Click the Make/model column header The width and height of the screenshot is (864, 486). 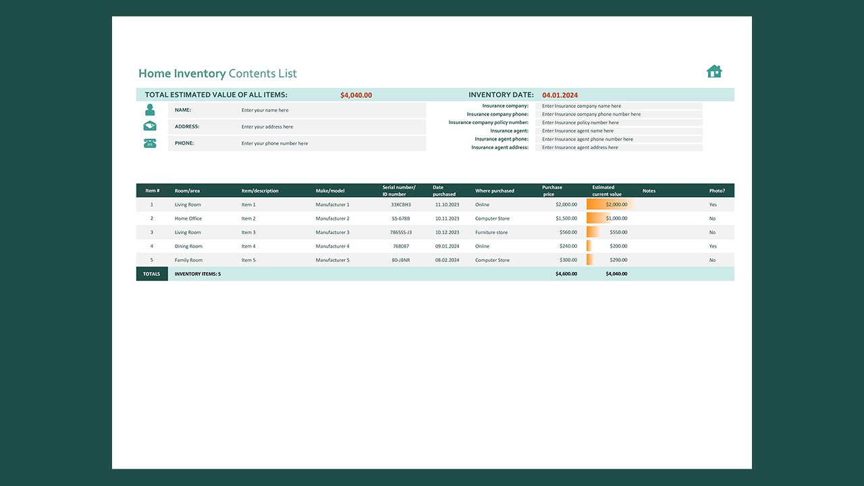coord(329,190)
